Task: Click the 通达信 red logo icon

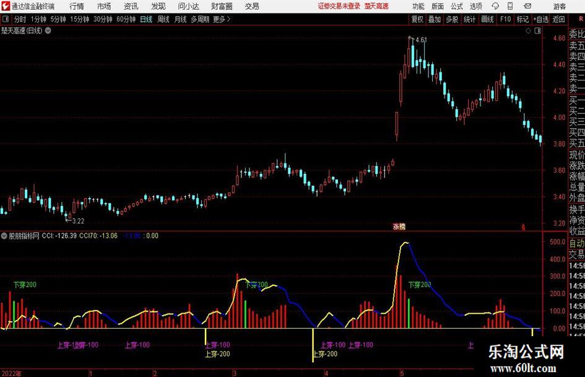Action: point(6,6)
